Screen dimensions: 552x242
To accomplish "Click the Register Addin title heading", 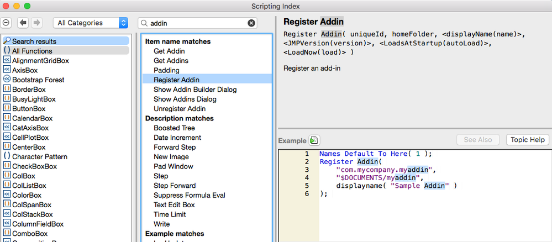I will pyautogui.click(x=313, y=22).
